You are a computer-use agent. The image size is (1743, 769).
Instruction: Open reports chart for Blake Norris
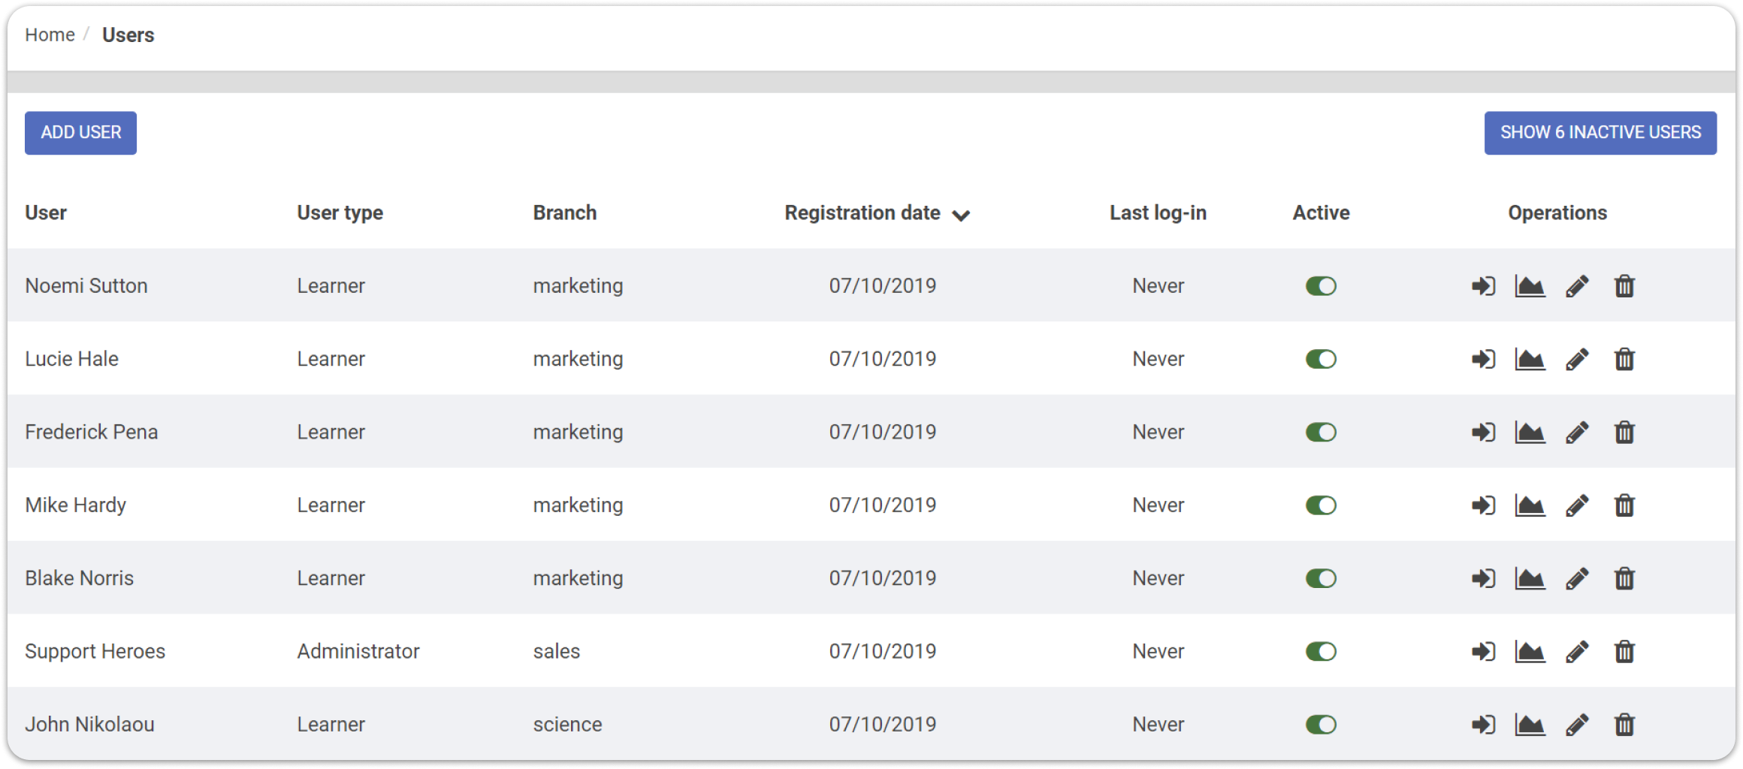point(1530,578)
